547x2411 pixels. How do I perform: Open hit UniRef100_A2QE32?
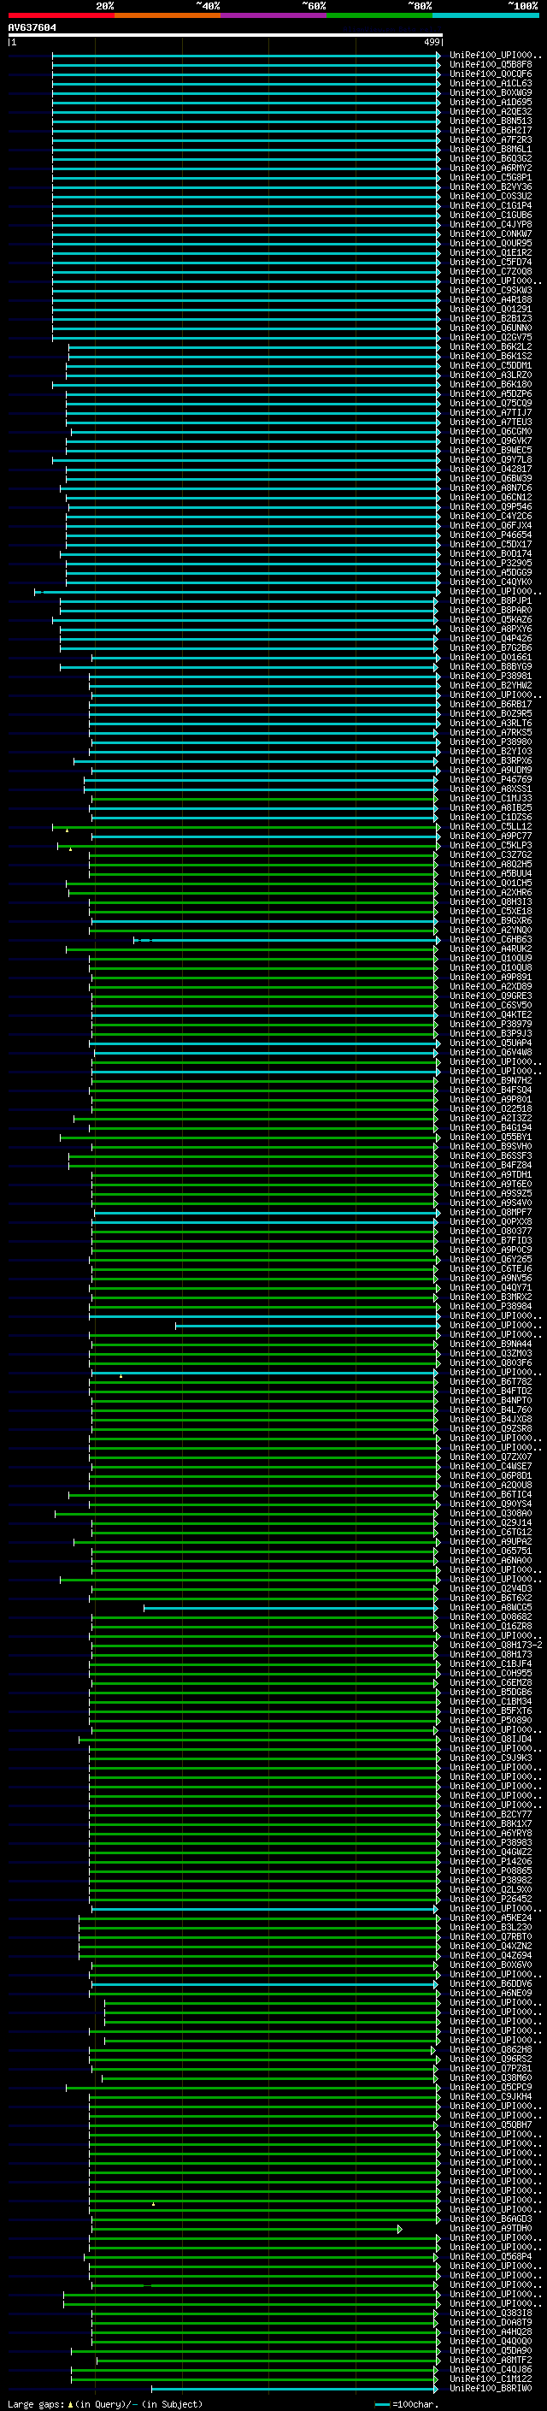(490, 111)
